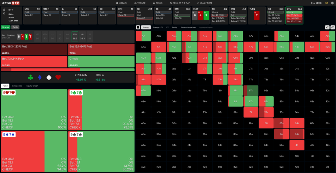Image resolution: width=336 pixels, height=173 pixels.
Task: Select the 9♠7♠ hand combo card
Action: click(x=101, y=151)
